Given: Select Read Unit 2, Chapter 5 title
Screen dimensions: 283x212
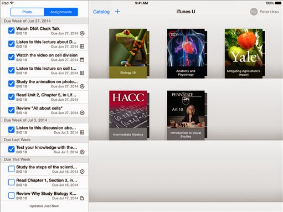Looking at the screenshot, I should 46,95.
